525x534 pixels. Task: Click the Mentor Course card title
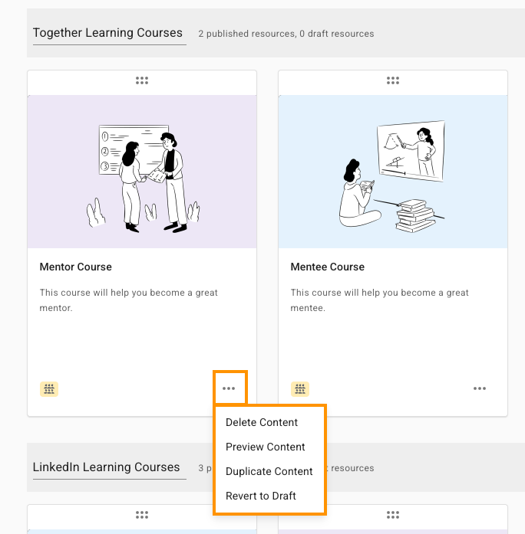[x=76, y=267]
